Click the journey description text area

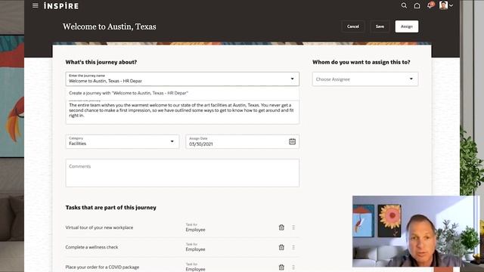(182, 112)
